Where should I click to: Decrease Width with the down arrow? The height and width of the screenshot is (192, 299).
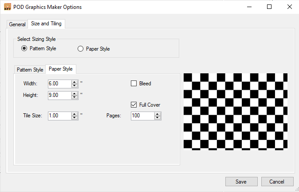pos(75,86)
